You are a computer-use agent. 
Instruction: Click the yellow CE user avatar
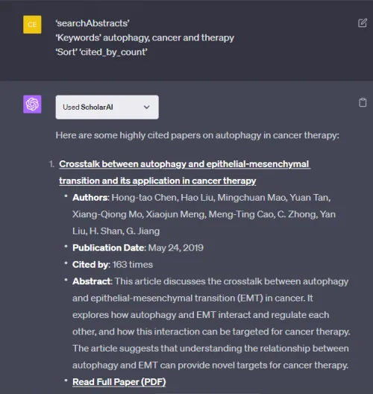click(32, 25)
